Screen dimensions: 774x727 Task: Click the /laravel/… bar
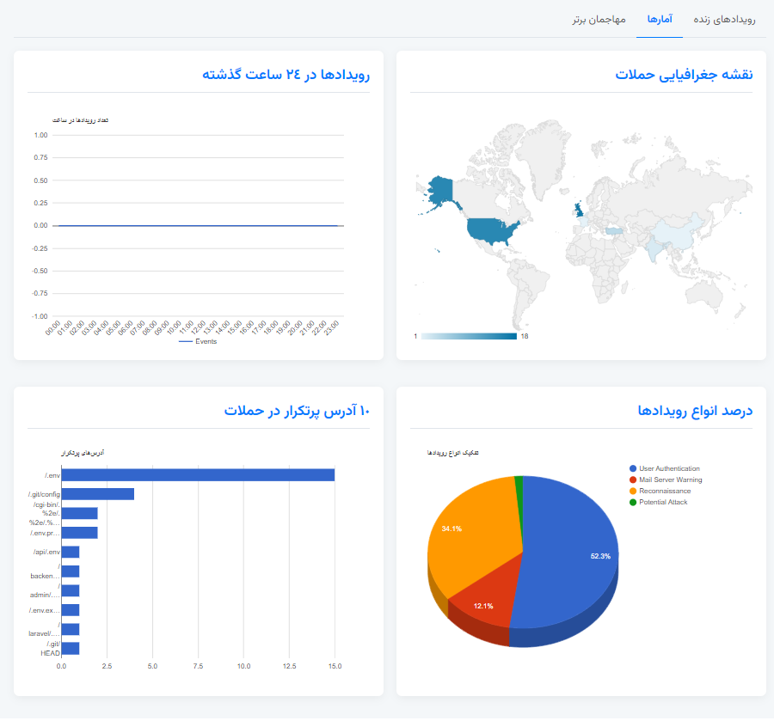71,630
